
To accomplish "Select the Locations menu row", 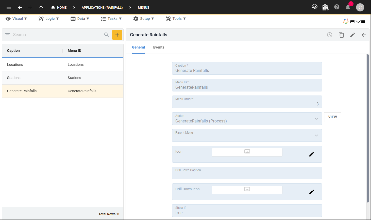I will [63, 65].
